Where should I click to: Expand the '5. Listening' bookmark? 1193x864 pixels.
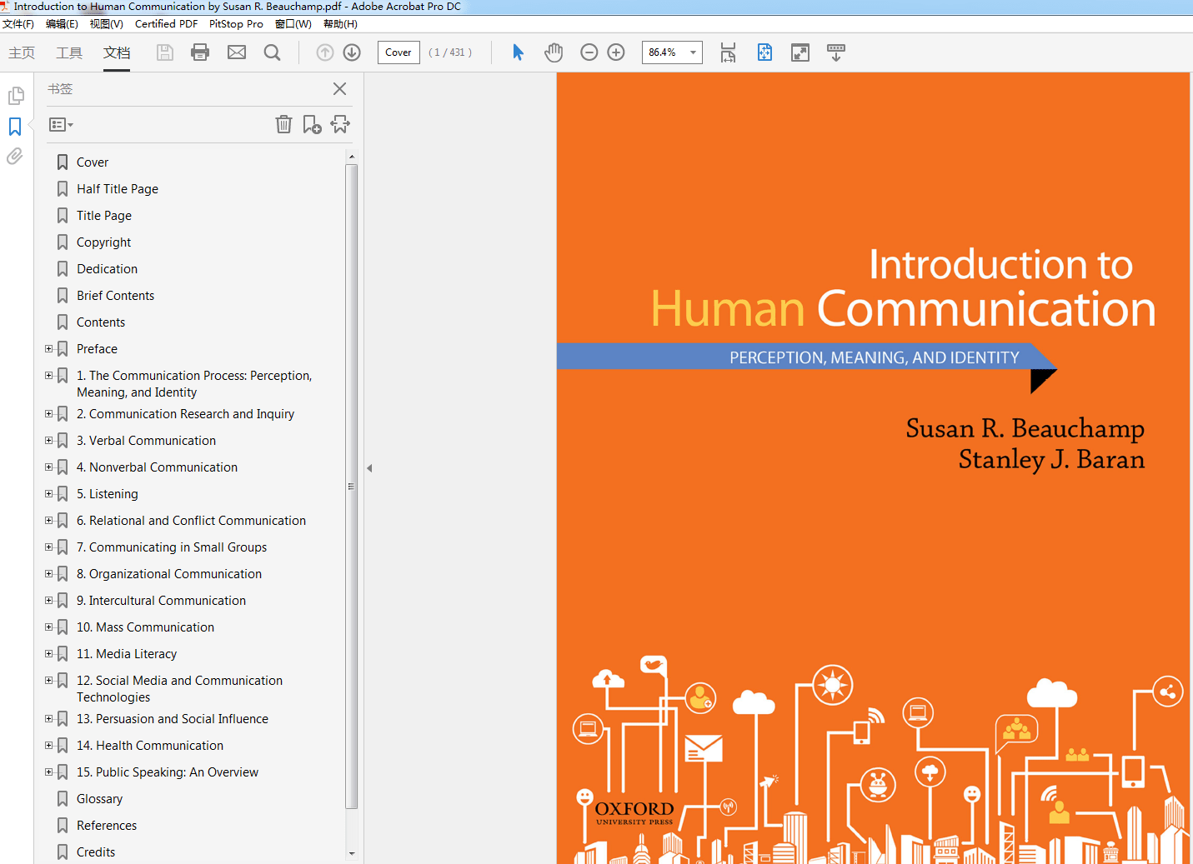click(48, 493)
